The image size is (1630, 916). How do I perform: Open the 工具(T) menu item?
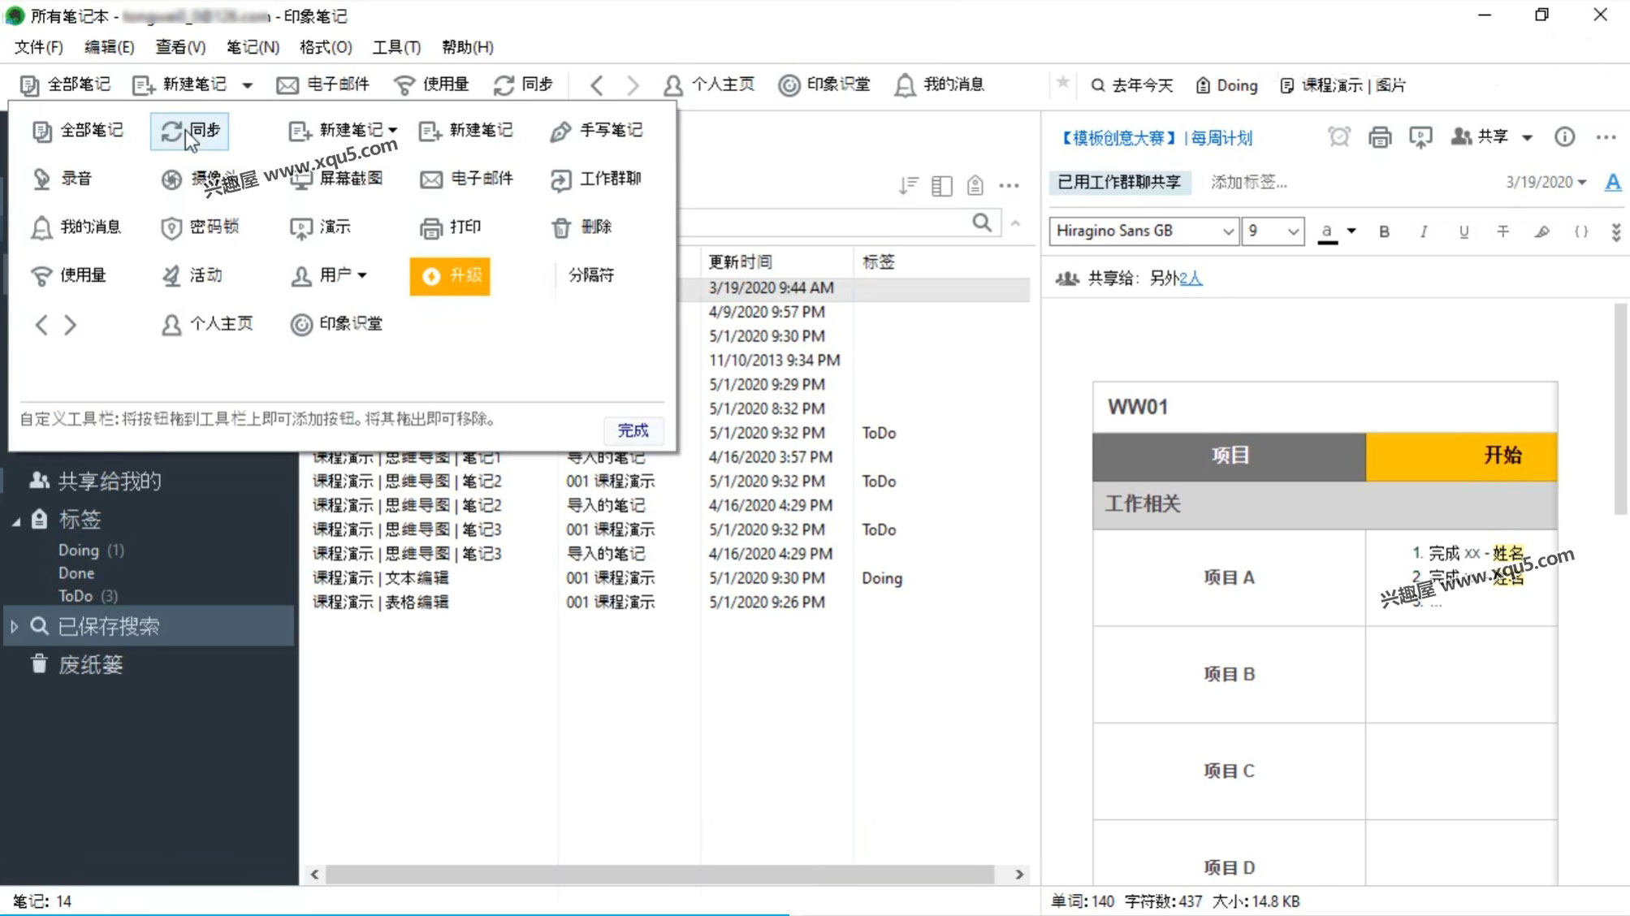click(x=397, y=46)
